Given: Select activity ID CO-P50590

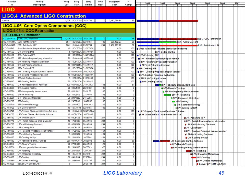Looking at the screenshot, I should (9, 65).
